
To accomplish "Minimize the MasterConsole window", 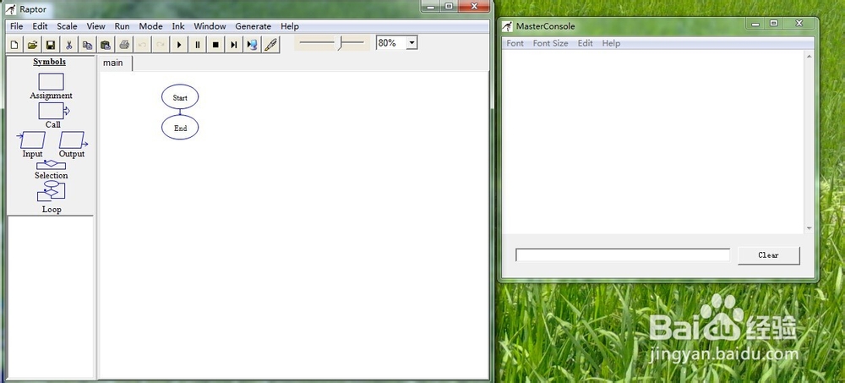I will click(755, 23).
